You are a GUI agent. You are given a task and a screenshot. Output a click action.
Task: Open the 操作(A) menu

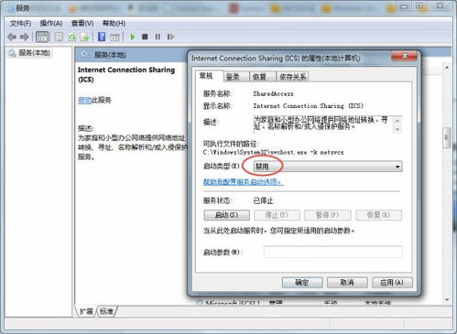point(51,24)
